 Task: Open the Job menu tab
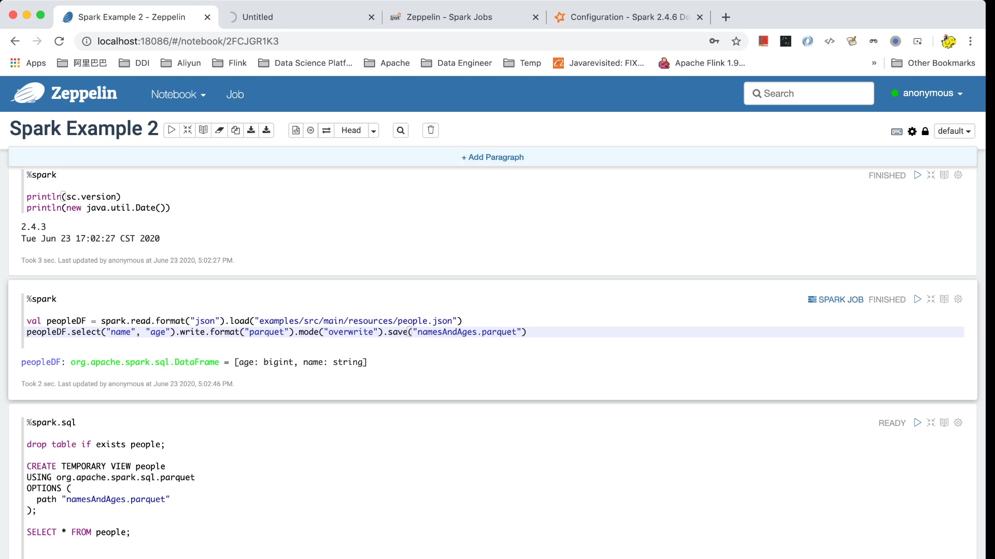tap(236, 94)
